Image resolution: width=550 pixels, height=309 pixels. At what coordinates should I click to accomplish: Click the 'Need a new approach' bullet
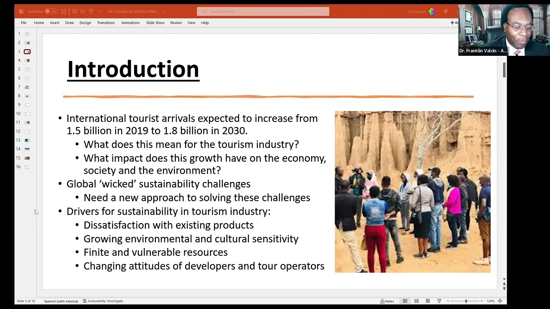pos(197,198)
